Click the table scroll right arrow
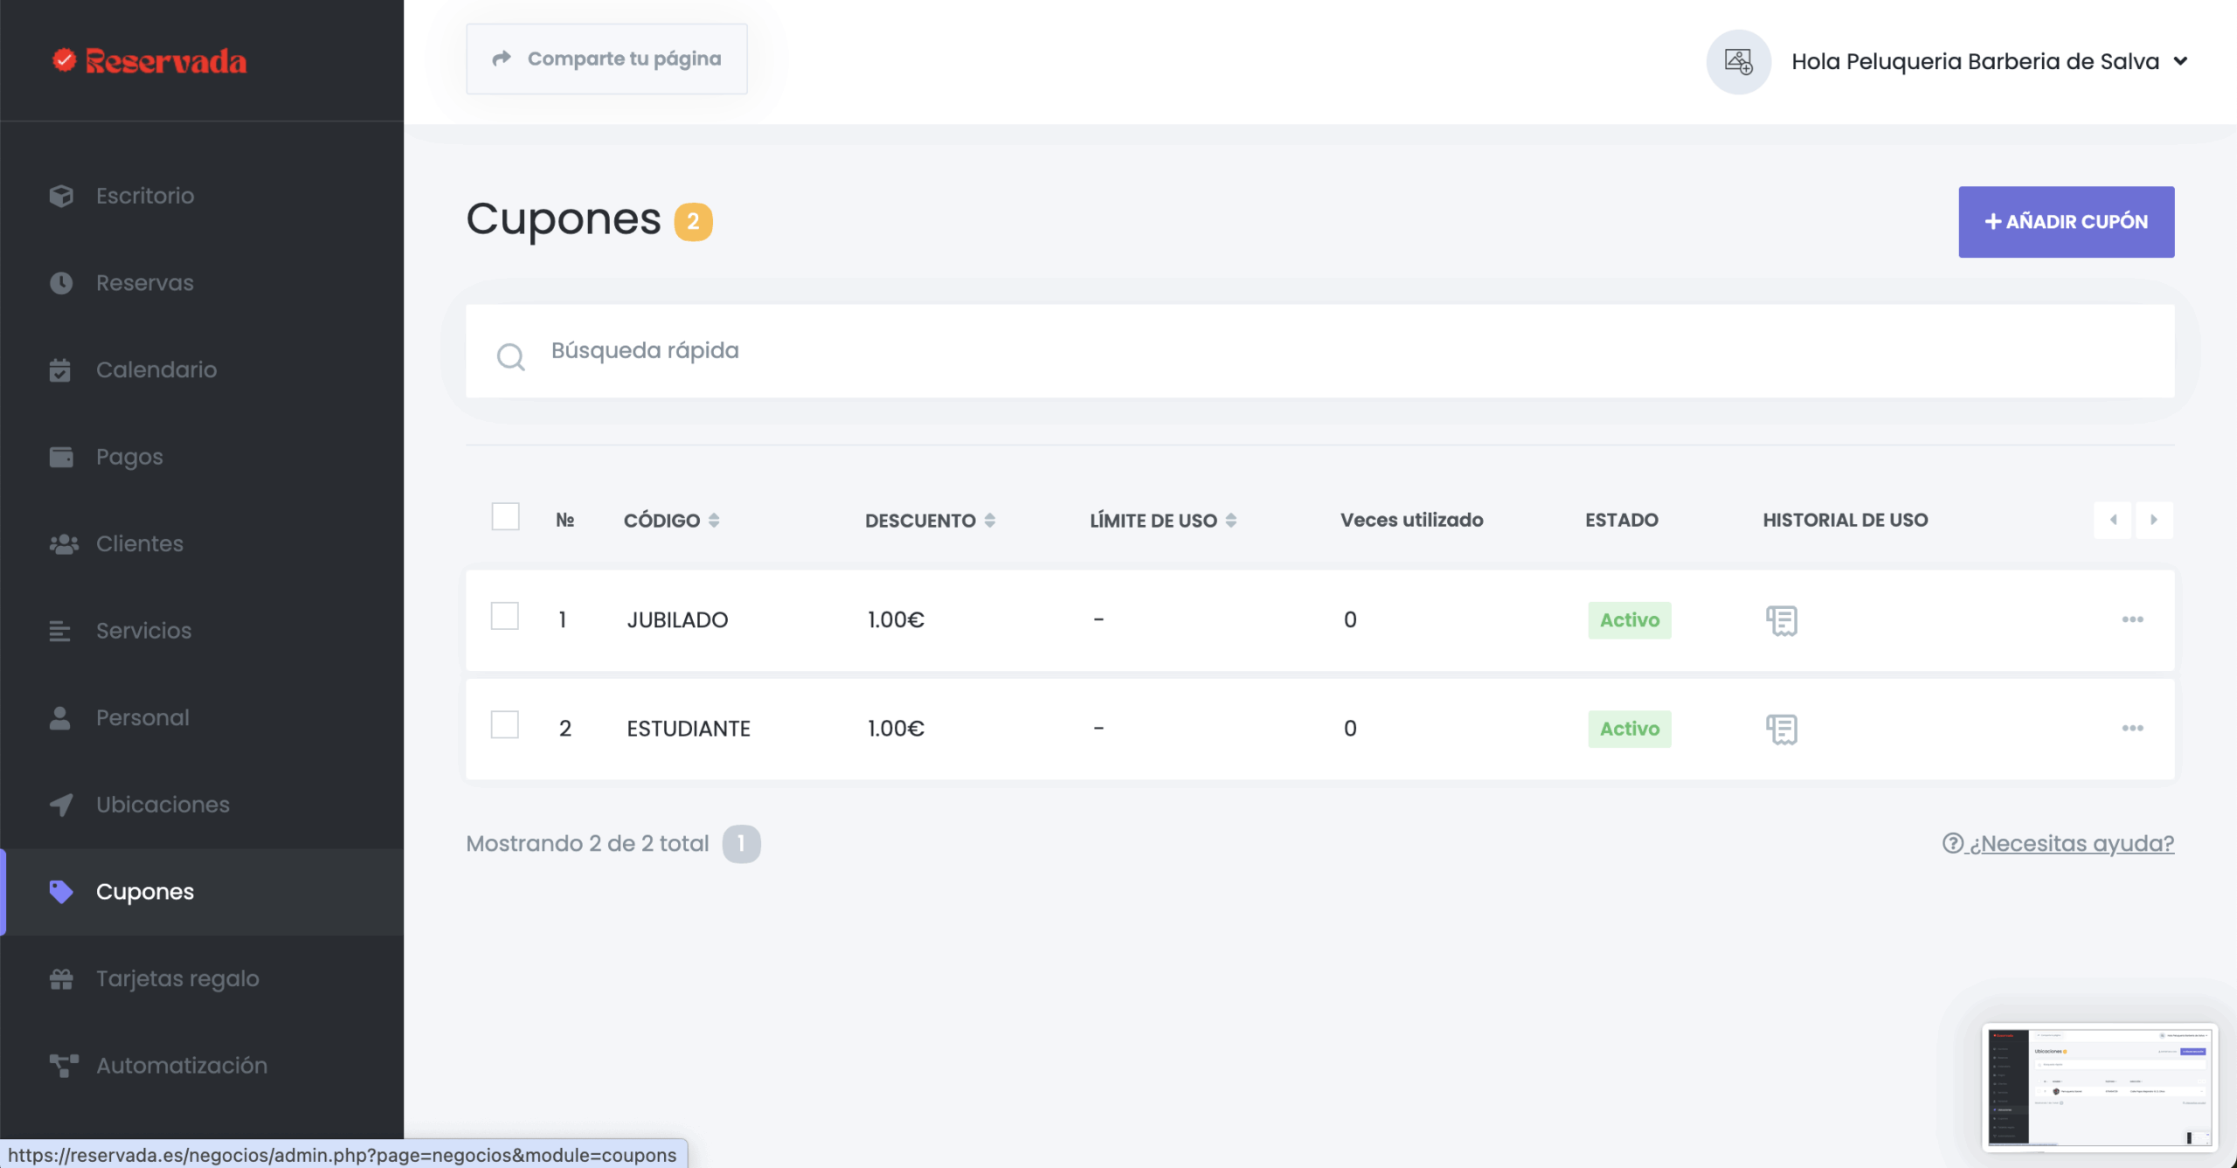Viewport: 2237px width, 1168px height. tap(2154, 520)
